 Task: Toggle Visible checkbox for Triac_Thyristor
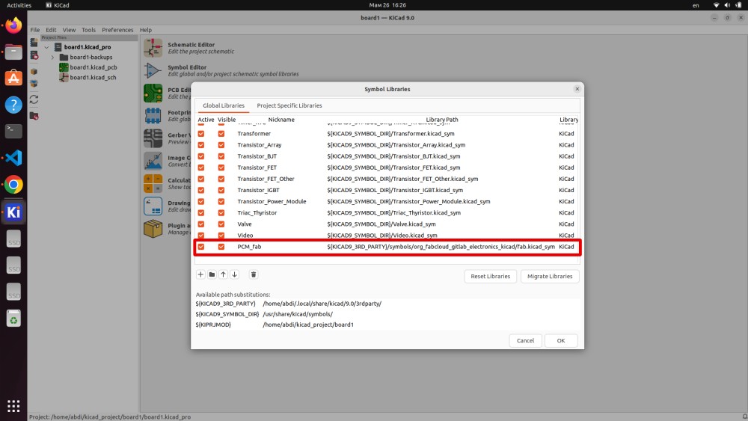221,213
